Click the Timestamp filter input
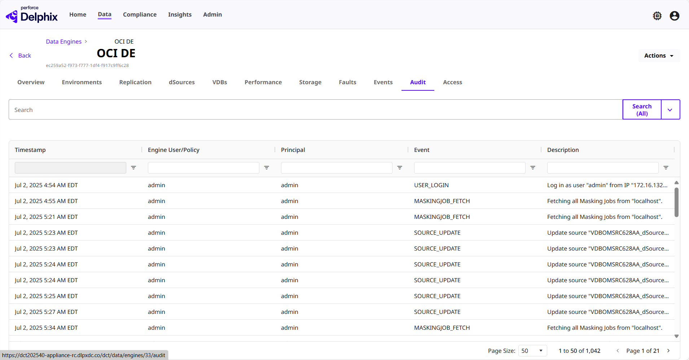The height and width of the screenshot is (360, 689). click(x=70, y=168)
